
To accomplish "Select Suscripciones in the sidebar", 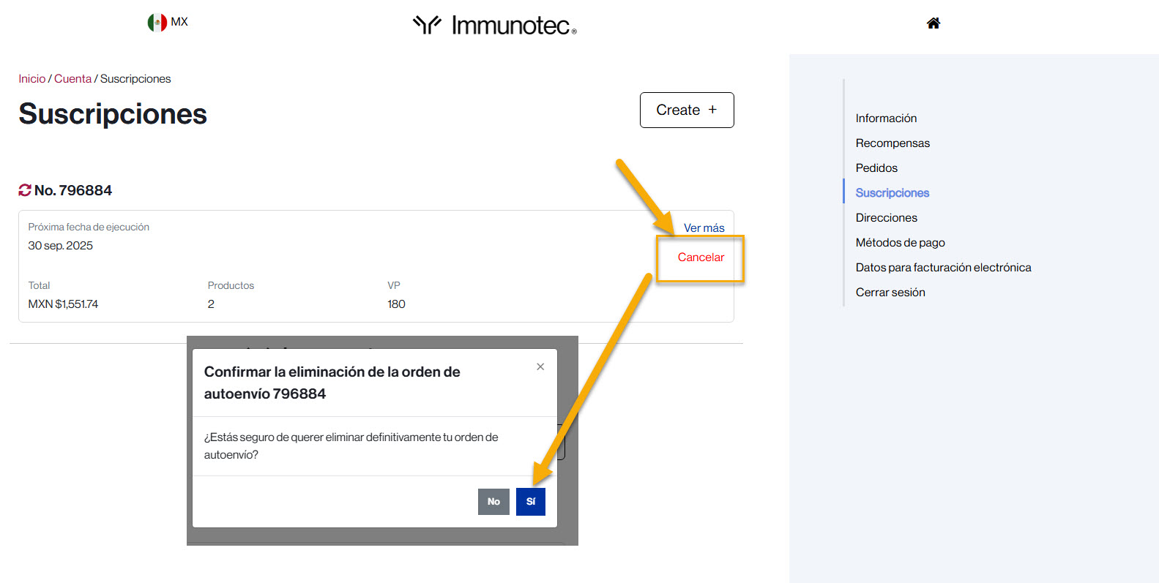I will [x=892, y=193].
